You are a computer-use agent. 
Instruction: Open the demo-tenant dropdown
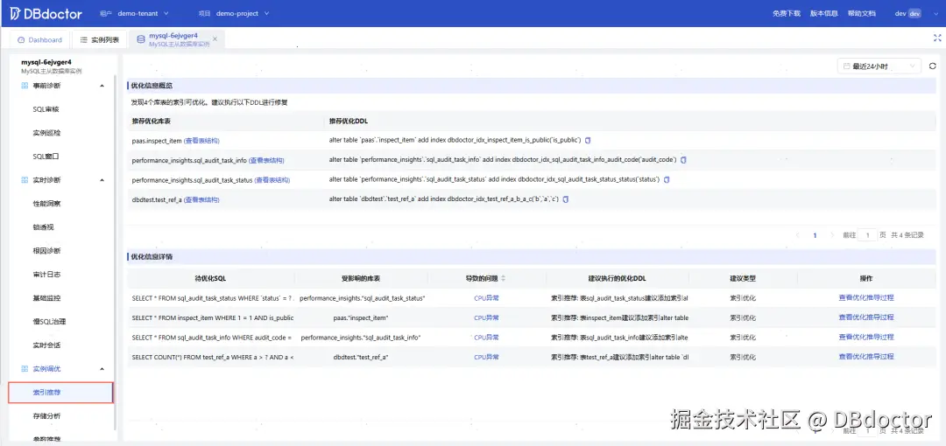[x=143, y=13]
